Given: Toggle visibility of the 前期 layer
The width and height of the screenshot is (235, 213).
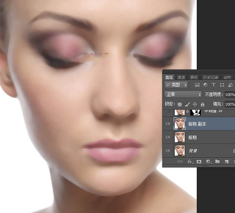Looking at the screenshot, I should pyautogui.click(x=168, y=137).
